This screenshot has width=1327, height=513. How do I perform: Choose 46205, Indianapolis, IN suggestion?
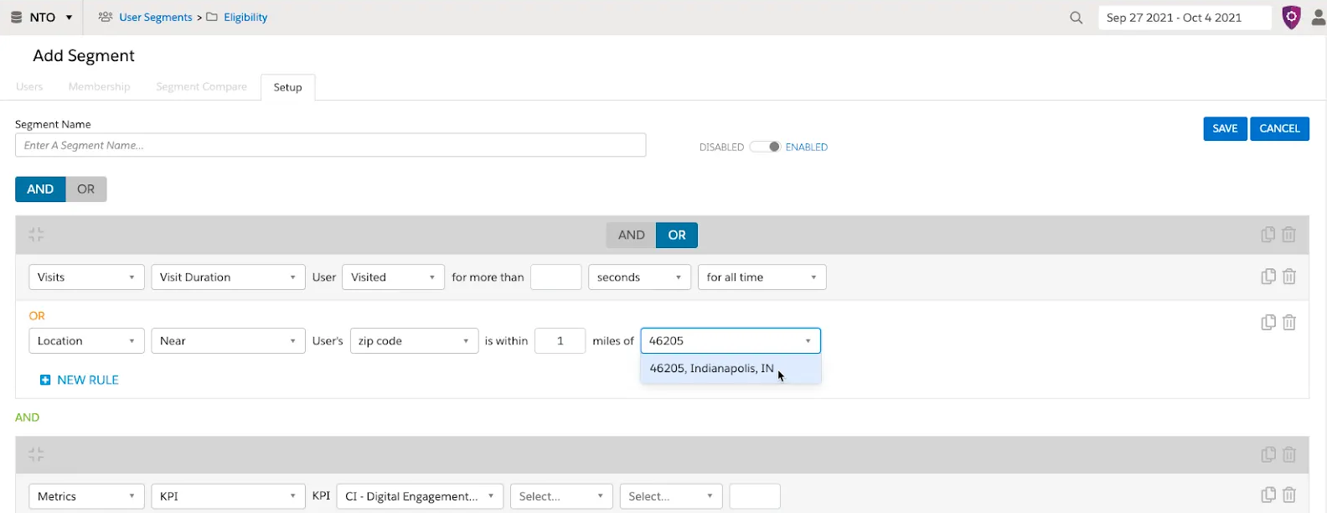pyautogui.click(x=731, y=369)
